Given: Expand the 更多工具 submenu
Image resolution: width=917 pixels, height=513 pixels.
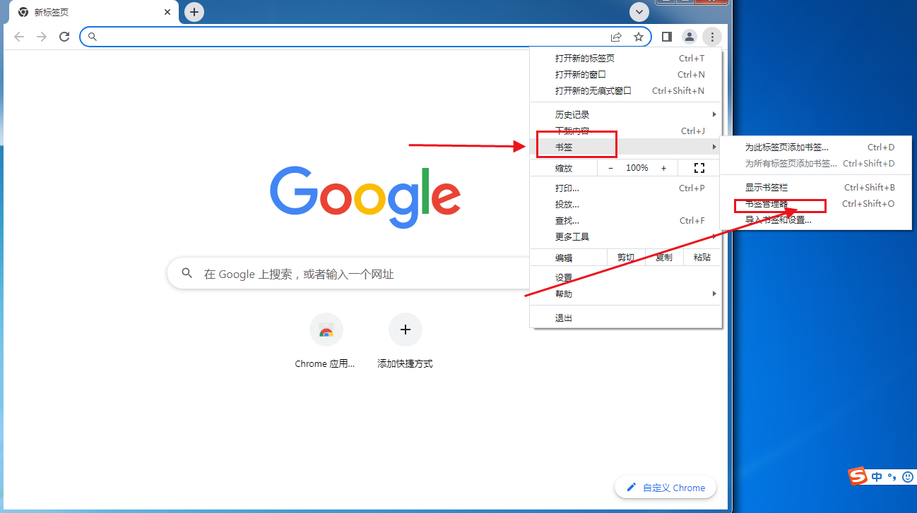Looking at the screenshot, I should 626,237.
